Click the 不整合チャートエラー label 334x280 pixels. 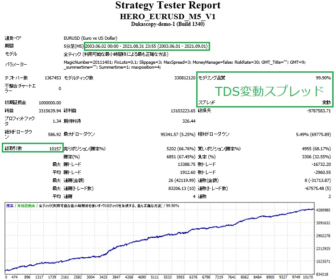20,88
